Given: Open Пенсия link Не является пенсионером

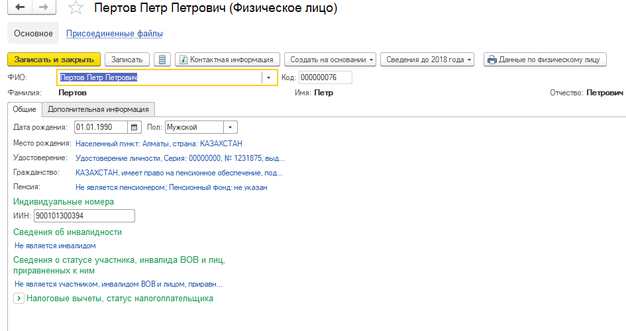Looking at the screenshot, I should tap(172, 187).
